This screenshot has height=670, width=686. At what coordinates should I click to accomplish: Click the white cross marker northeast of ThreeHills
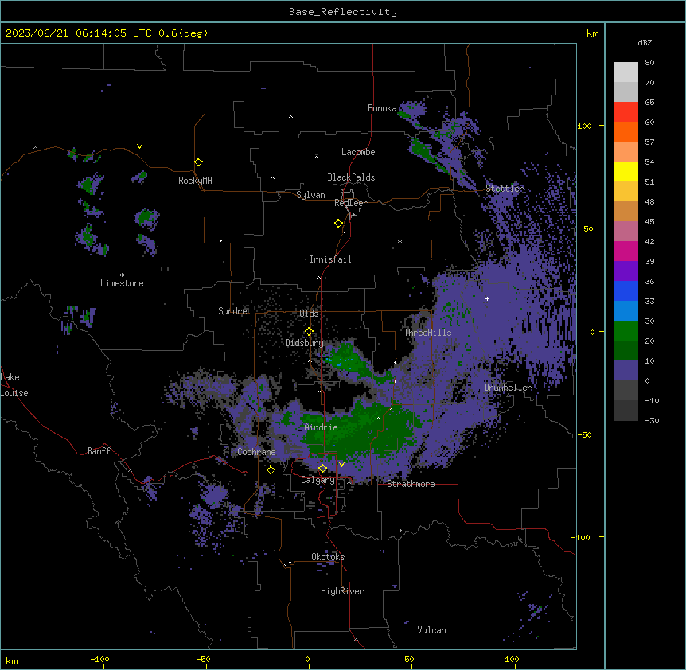[487, 298]
